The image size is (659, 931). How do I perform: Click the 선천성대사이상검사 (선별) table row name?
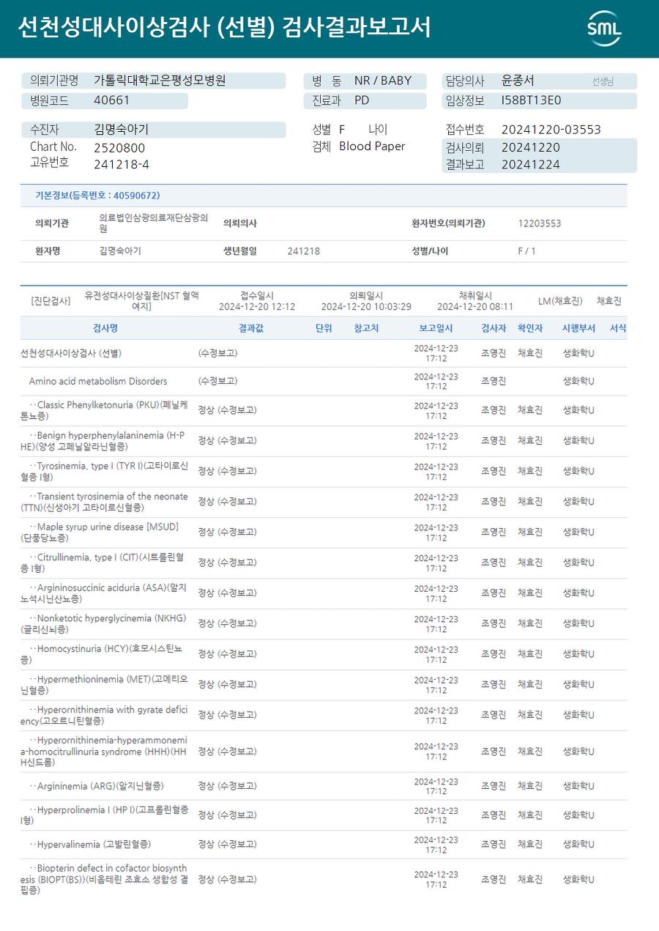click(x=71, y=353)
